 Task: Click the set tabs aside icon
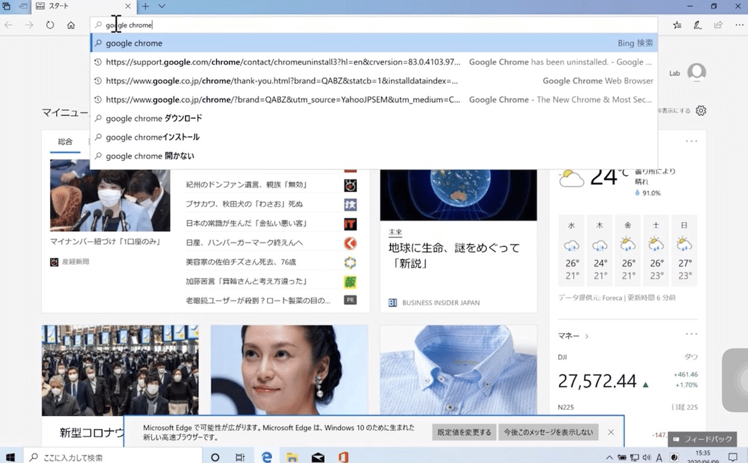pyautogui.click(x=24, y=6)
